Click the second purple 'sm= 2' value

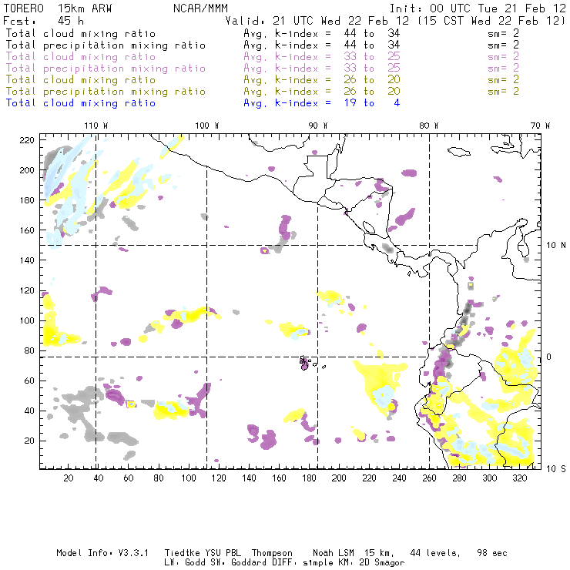[x=503, y=68]
